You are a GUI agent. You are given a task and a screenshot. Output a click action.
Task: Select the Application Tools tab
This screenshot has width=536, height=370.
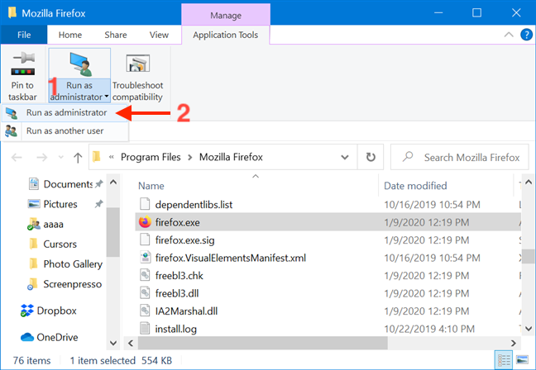(x=225, y=35)
